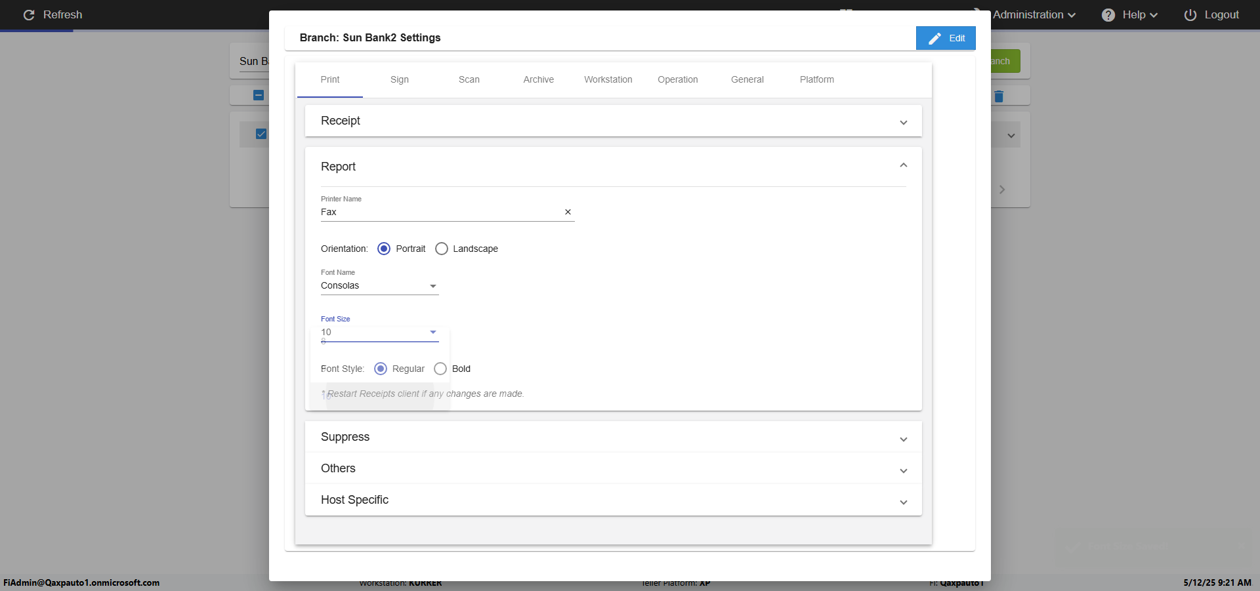The height and width of the screenshot is (591, 1260).
Task: Open the Administration menu
Action: [x=1034, y=15]
